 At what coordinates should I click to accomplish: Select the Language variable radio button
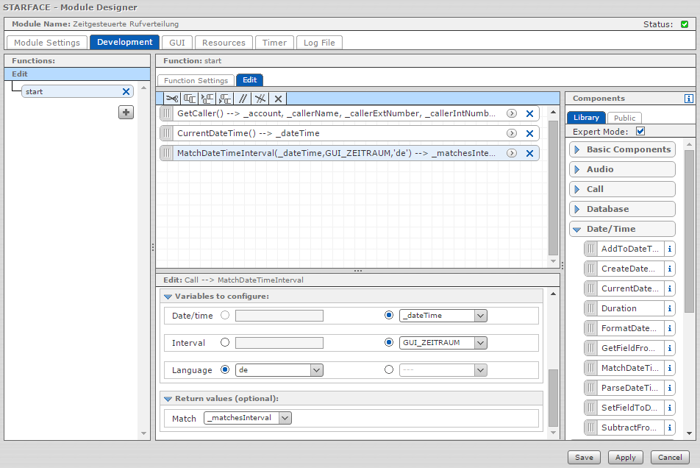click(x=389, y=370)
